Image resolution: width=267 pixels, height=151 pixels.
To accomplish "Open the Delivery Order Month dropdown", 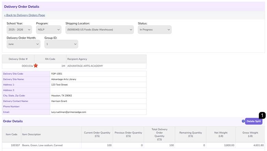I will pos(24,44).
